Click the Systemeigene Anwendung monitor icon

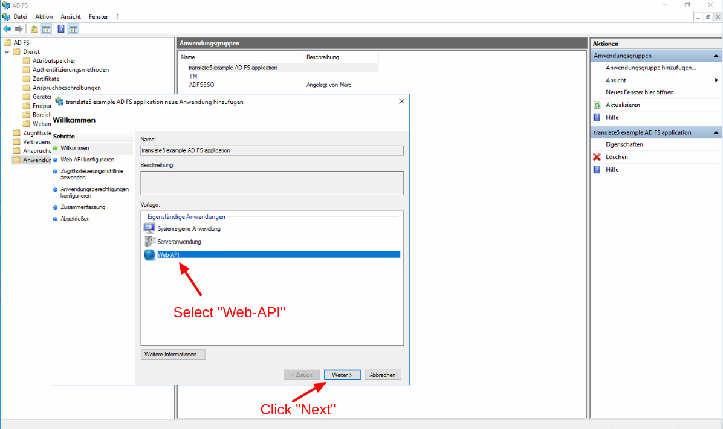tap(149, 228)
